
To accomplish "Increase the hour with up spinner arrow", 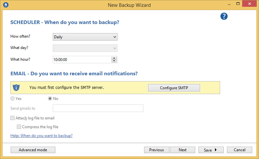I will 114,58.
